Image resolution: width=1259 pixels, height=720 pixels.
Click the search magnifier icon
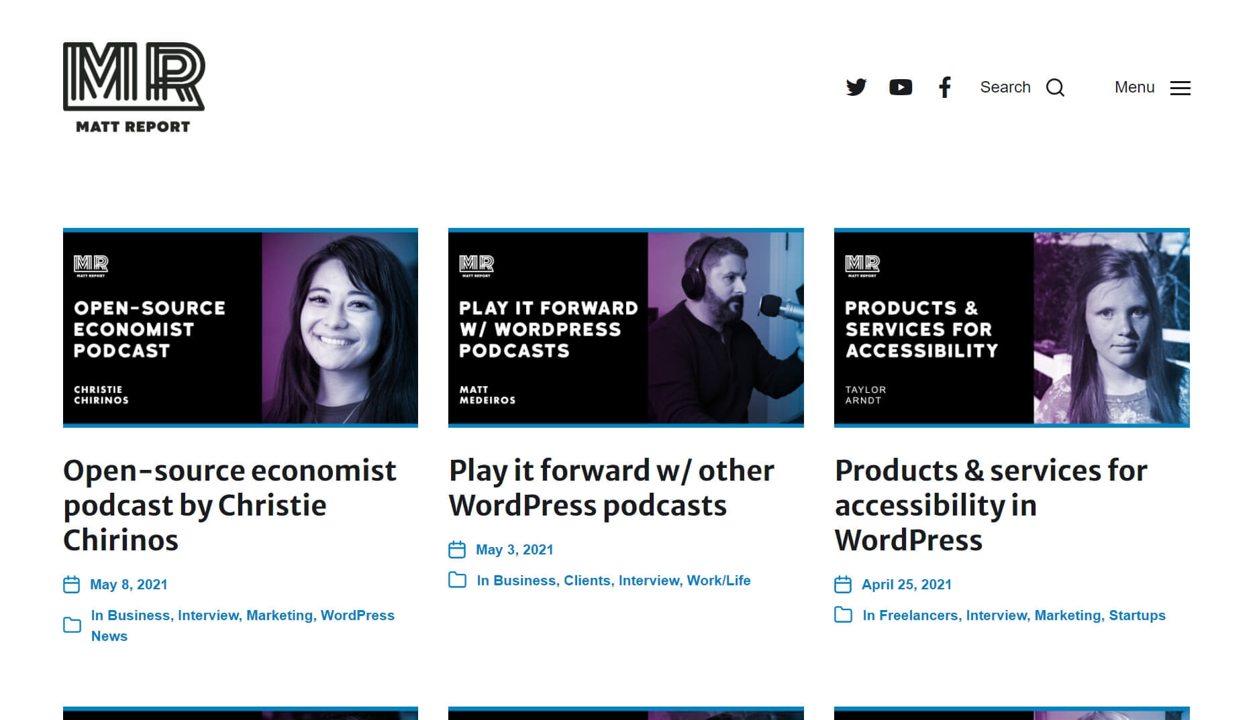coord(1056,87)
